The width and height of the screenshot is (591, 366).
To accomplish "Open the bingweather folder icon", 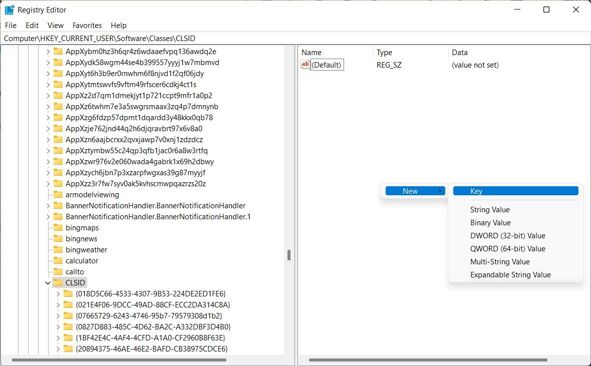I will (x=59, y=249).
